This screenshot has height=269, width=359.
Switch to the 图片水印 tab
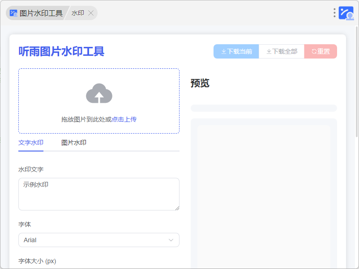click(x=74, y=143)
